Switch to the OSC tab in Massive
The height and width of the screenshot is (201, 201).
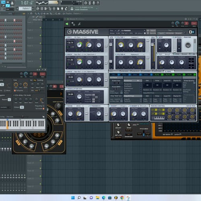(111, 72)
